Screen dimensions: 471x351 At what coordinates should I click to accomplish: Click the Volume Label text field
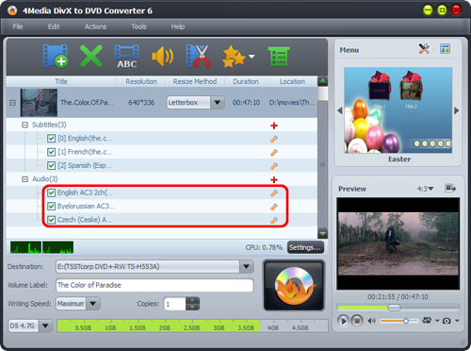pos(154,285)
